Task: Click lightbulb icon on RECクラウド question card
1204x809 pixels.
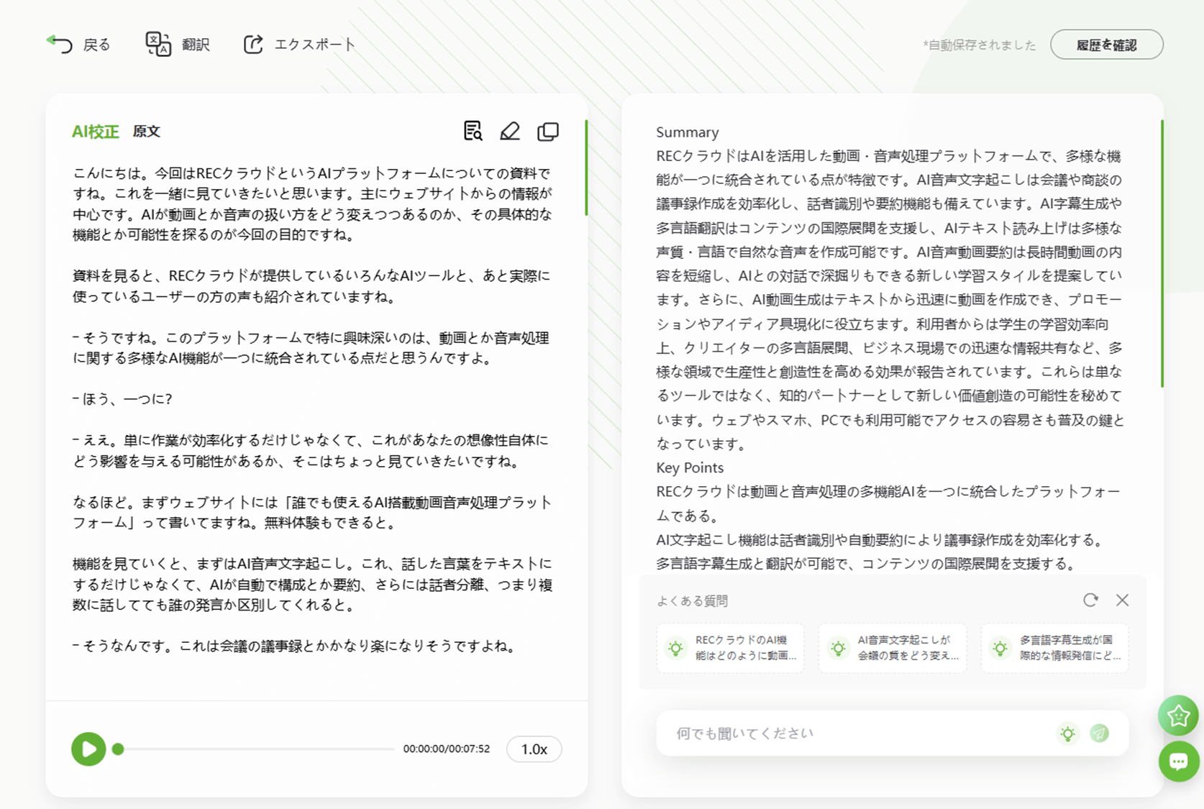Action: coord(675,648)
